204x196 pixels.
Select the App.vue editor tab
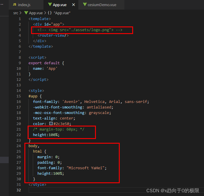pos(61,5)
